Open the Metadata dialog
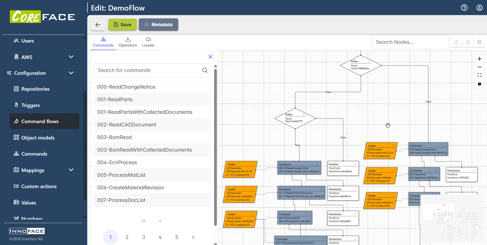 158,25
